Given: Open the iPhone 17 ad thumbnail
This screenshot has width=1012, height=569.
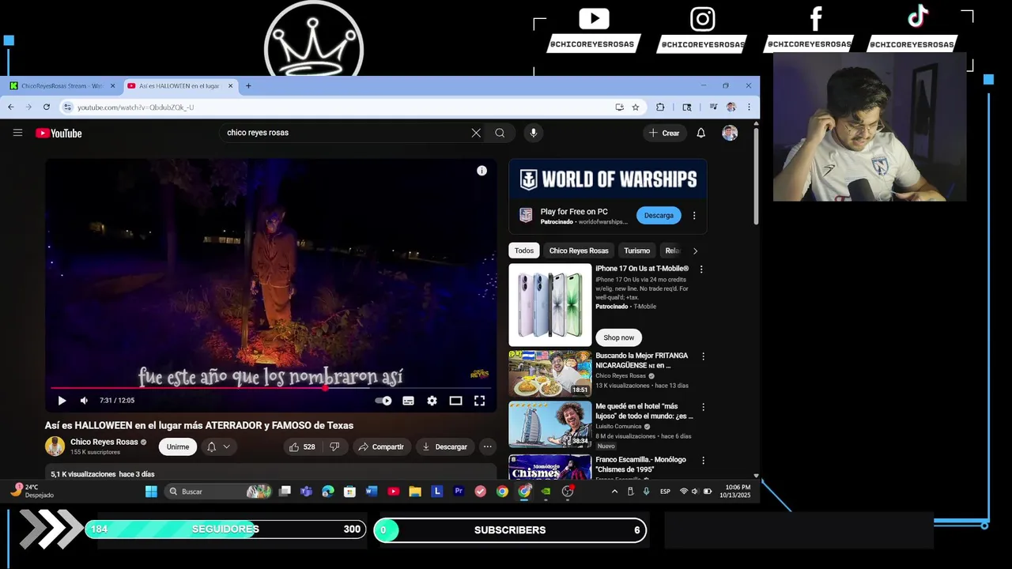Looking at the screenshot, I should point(549,305).
